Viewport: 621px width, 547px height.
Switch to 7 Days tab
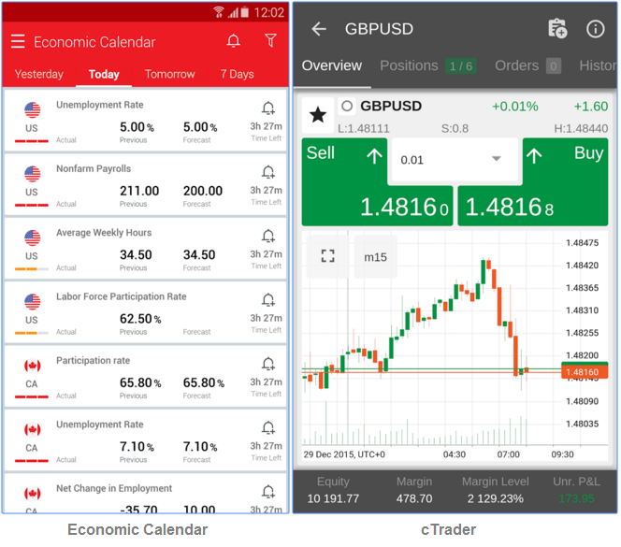click(238, 74)
